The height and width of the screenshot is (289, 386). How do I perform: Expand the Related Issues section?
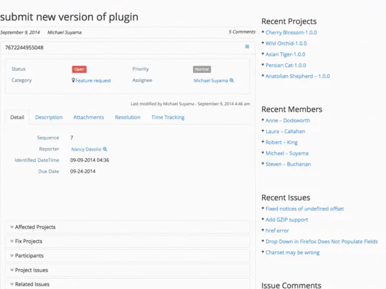[128, 284]
